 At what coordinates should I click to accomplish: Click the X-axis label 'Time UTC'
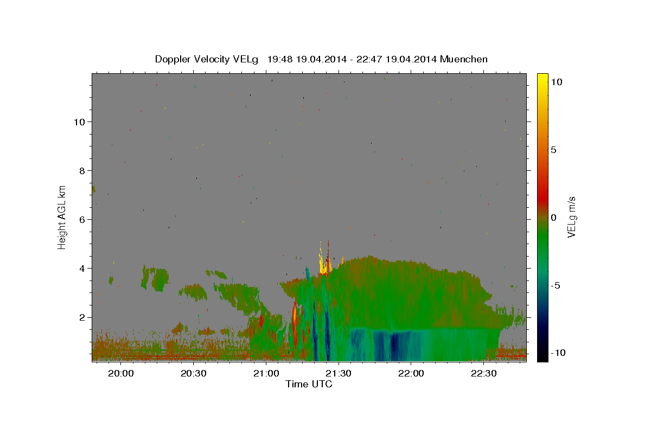(x=309, y=384)
